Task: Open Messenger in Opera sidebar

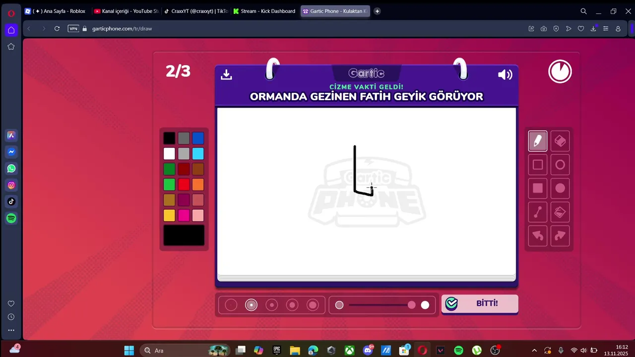Action: point(11,152)
